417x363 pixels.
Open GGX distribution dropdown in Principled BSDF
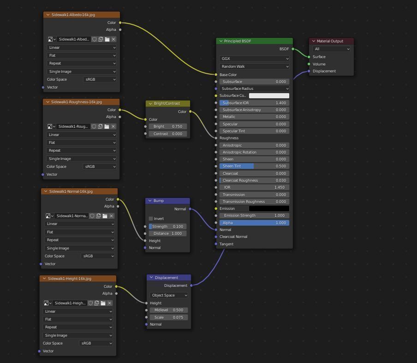(254, 59)
